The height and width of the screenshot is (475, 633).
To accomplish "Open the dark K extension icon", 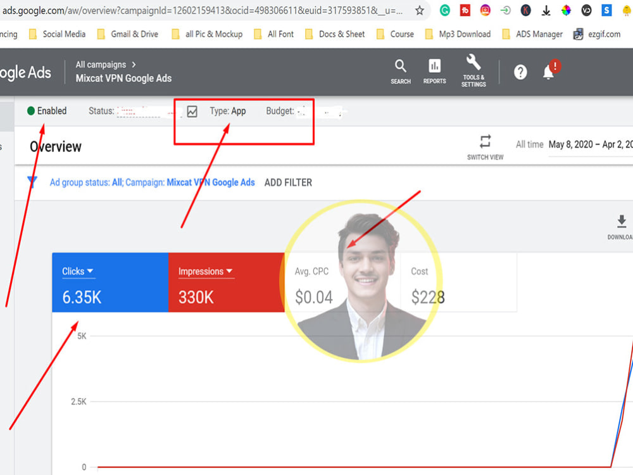I will (525, 11).
